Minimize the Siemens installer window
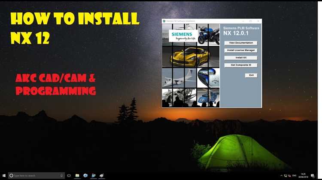 243,21
